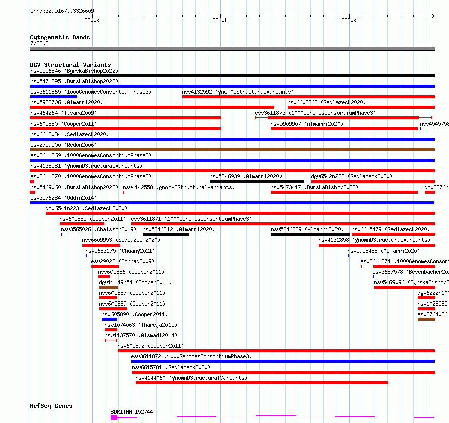449x423 pixels.
Task: Click the Cytogenetic Bands track title
Action: pyautogui.click(x=60, y=37)
